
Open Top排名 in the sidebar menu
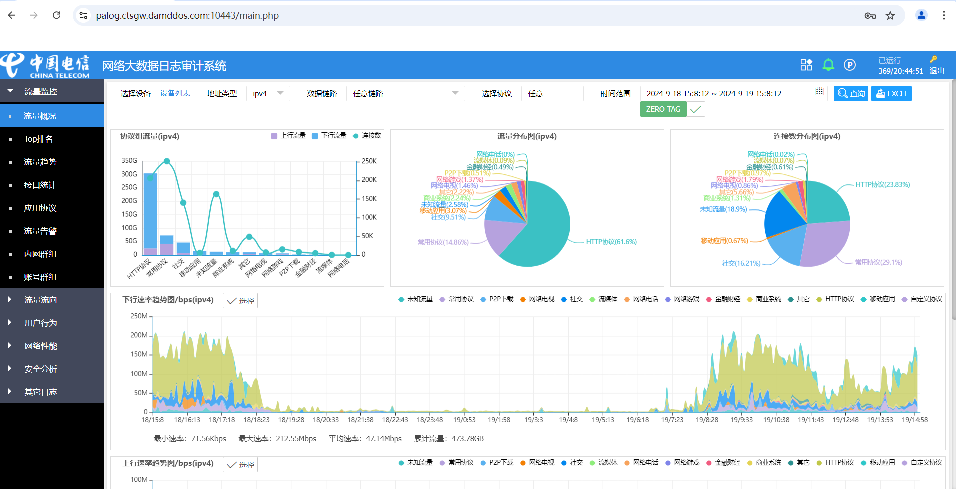[x=38, y=139]
